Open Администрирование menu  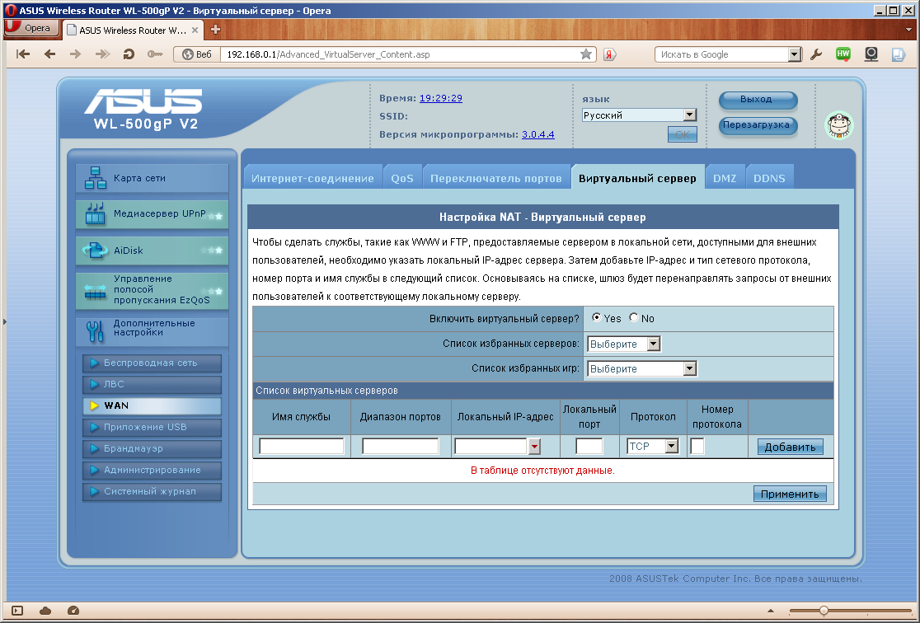click(152, 470)
